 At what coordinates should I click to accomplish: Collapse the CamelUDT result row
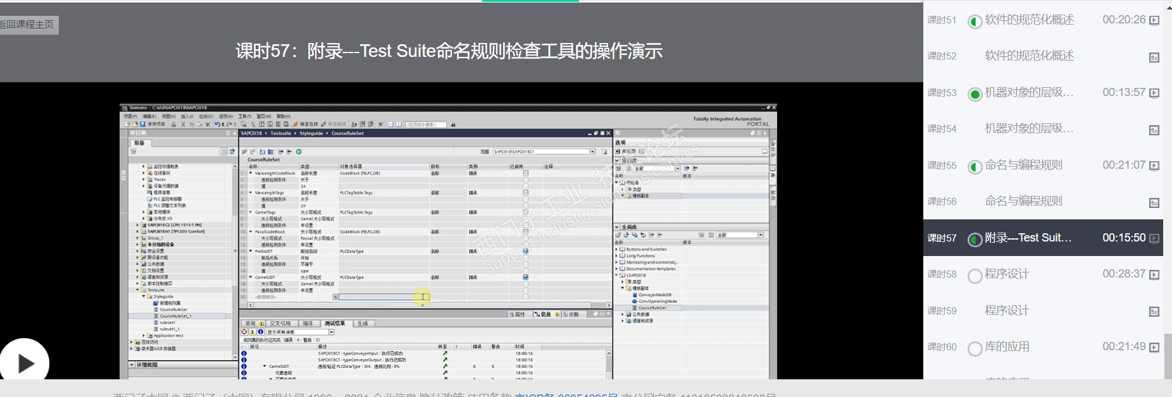click(x=265, y=366)
